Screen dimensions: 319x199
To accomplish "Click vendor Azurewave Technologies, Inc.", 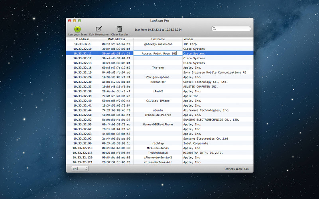I will pos(206,110).
